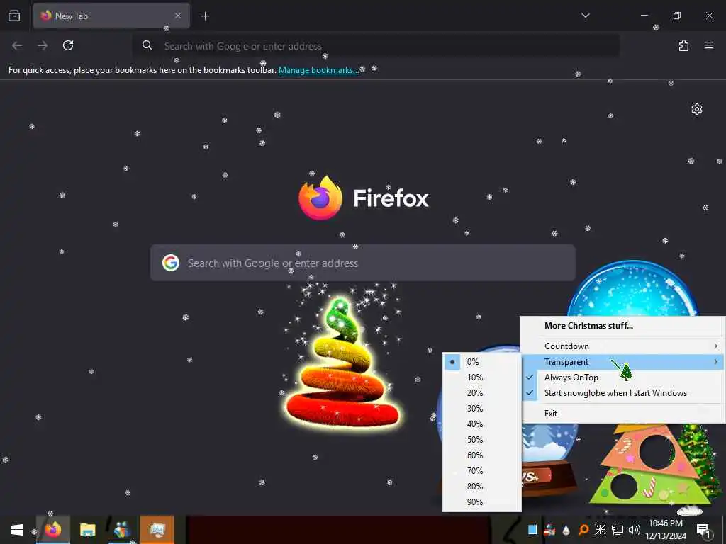Go forward with the forward arrow
This screenshot has height=544, width=726.
click(43, 45)
